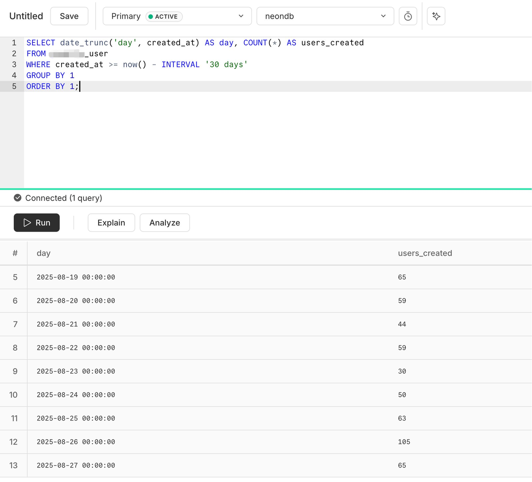The height and width of the screenshot is (482, 532).
Task: Explain the current SQL query
Action: pos(111,223)
